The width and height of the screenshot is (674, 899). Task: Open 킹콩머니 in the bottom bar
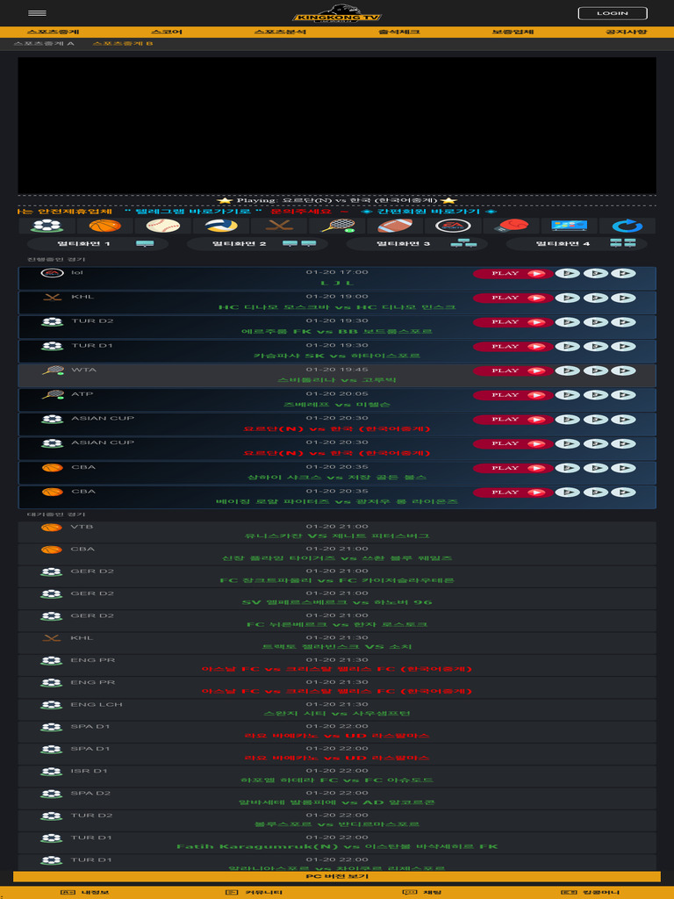tap(591, 893)
